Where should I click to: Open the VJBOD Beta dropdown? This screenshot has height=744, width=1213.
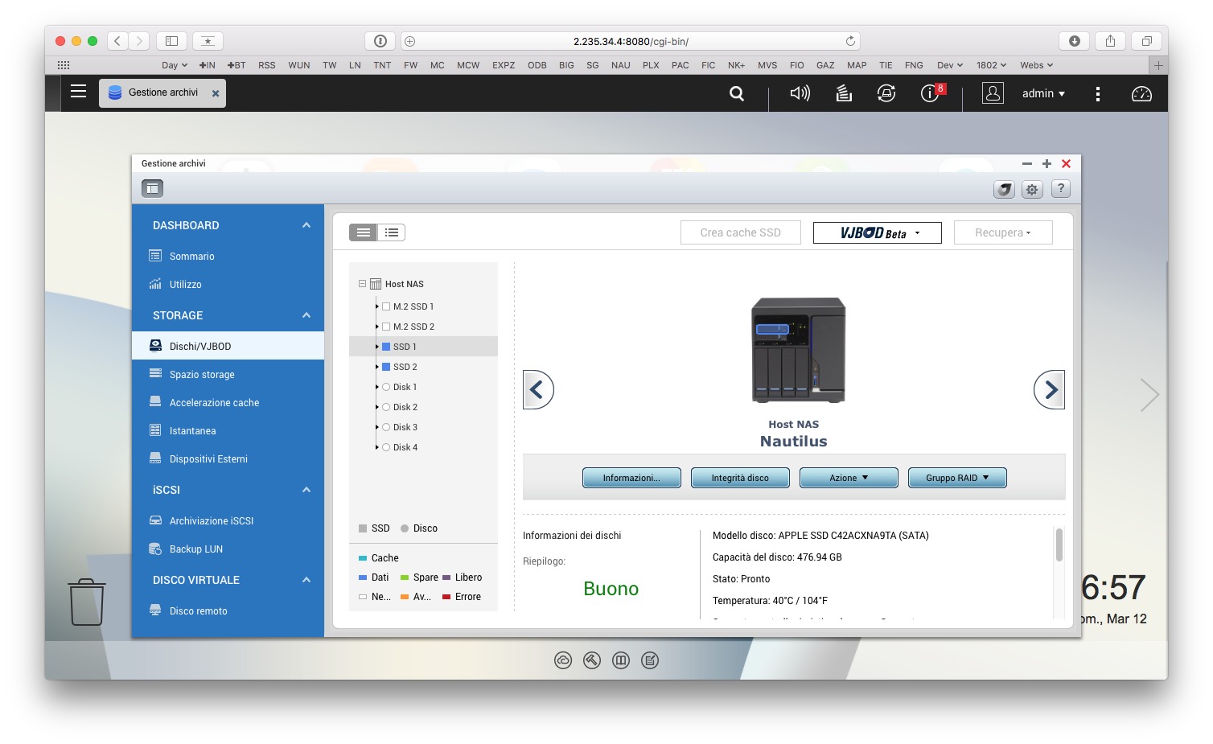point(878,232)
